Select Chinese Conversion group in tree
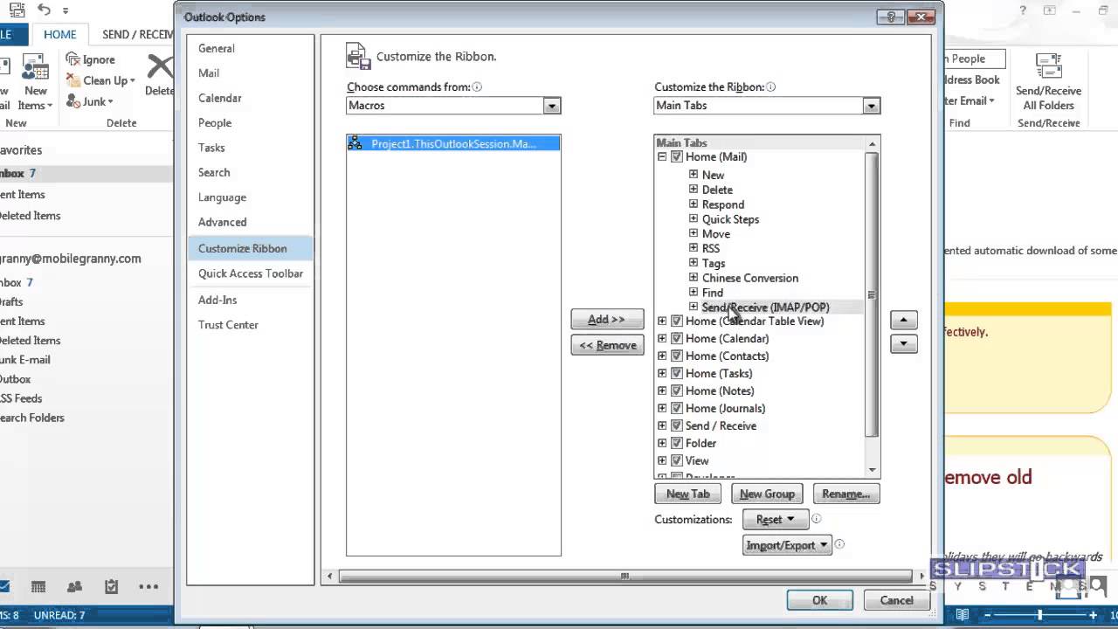The width and height of the screenshot is (1118, 629). coord(749,278)
